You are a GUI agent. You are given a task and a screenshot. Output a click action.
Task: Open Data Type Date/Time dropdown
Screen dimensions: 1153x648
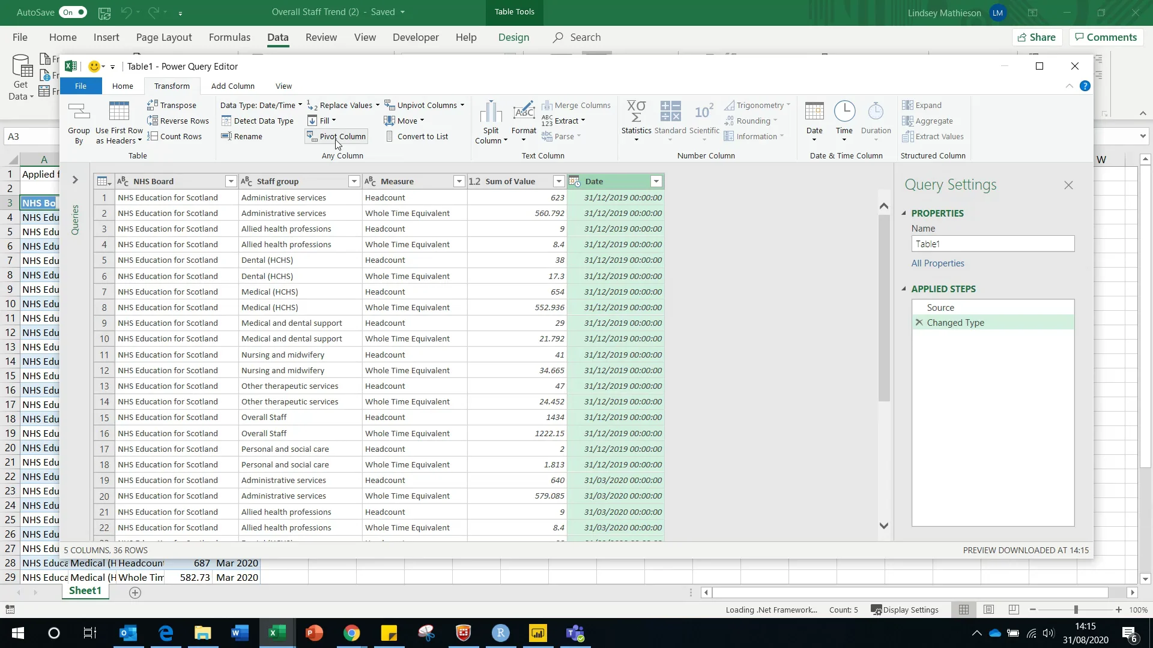click(261, 105)
